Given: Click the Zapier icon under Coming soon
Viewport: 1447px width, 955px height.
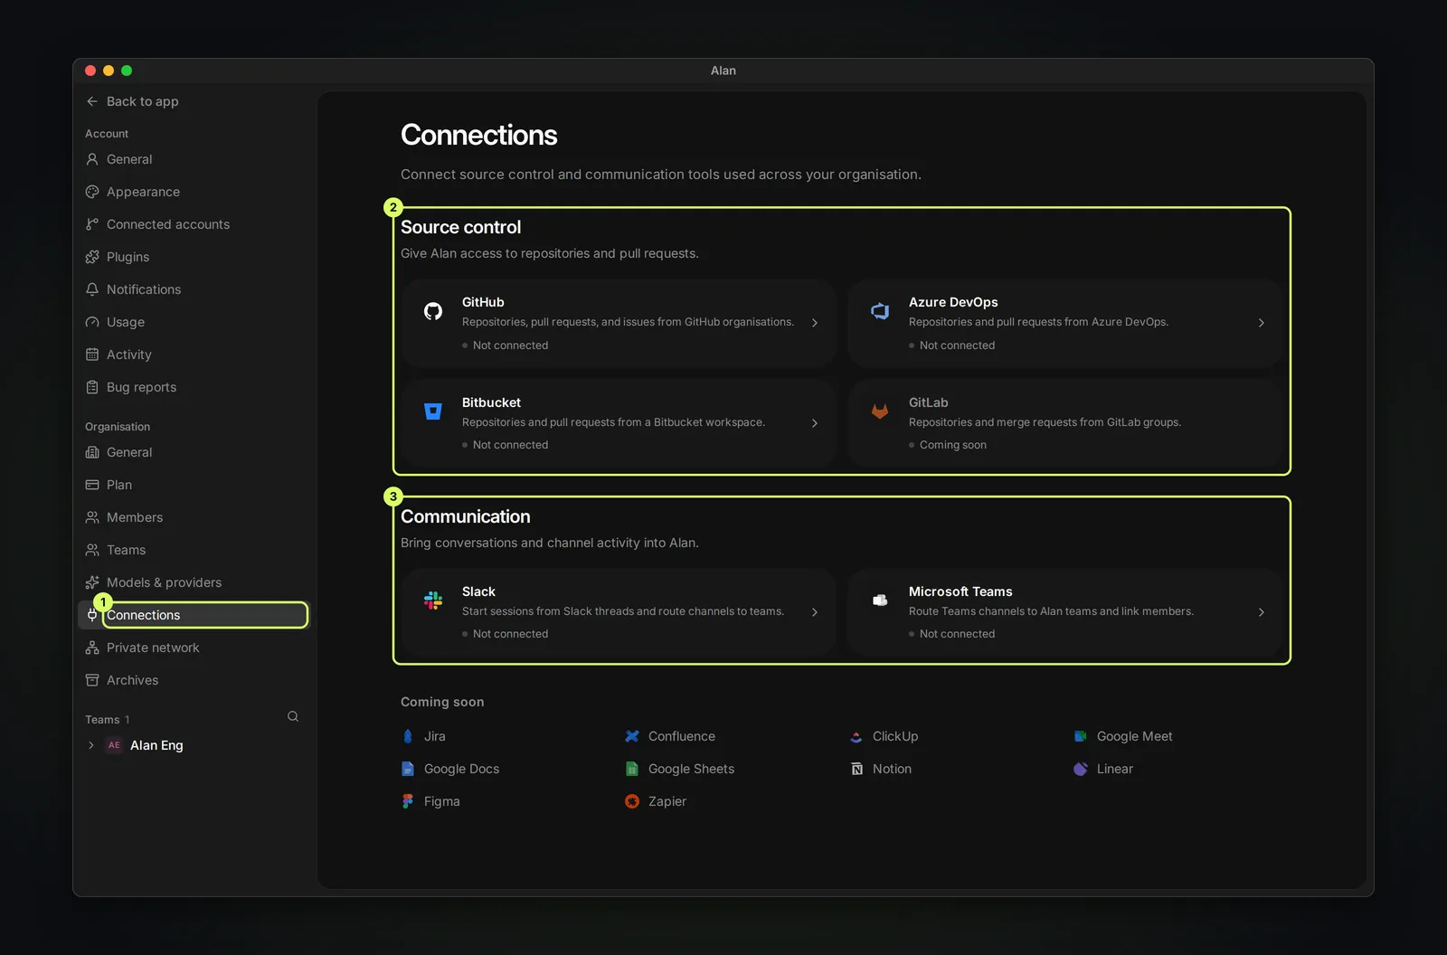Looking at the screenshot, I should coord(632,801).
